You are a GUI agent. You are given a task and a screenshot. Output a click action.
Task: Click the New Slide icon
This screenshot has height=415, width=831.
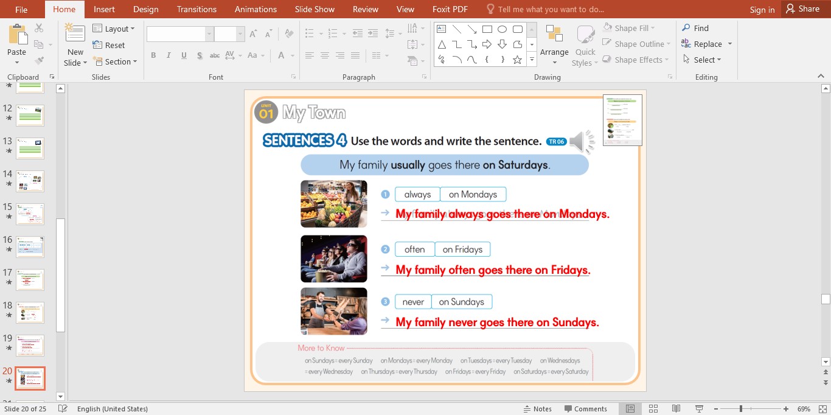[x=75, y=34]
